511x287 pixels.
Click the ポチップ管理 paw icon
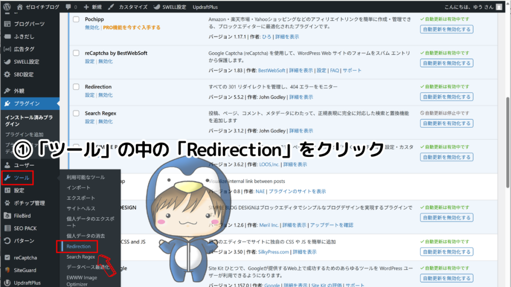pos(7,203)
